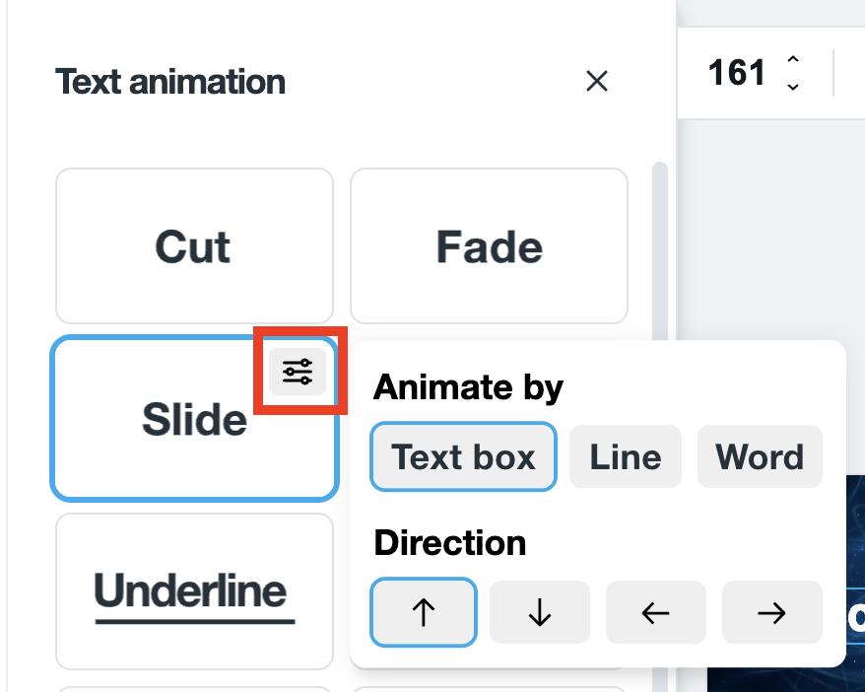865x692 pixels.
Task: Choose the Underline text animation
Action: (x=194, y=591)
